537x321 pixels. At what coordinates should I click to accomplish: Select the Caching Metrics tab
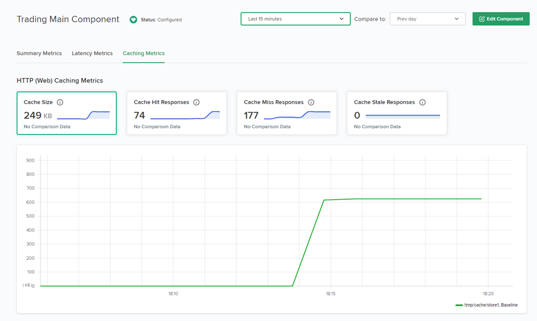pyautogui.click(x=143, y=53)
